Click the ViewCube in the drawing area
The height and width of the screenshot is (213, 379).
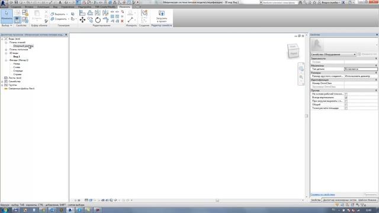click(293, 50)
